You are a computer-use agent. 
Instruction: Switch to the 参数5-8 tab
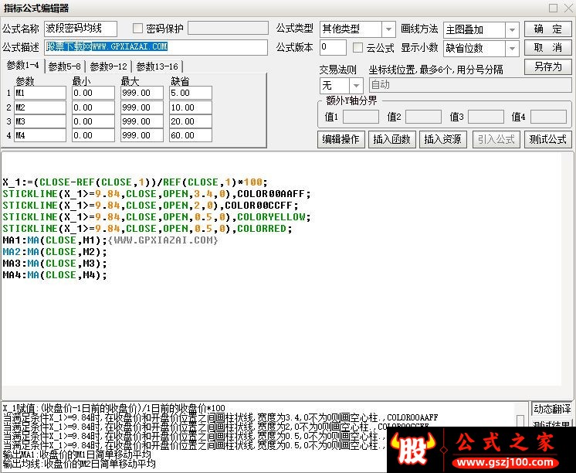pyautogui.click(x=65, y=66)
